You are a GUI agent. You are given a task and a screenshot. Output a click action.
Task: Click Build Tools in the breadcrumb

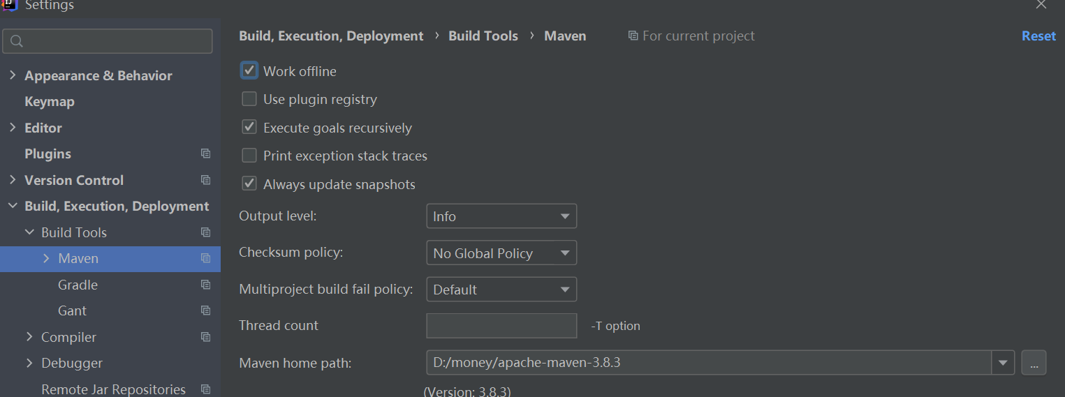483,36
